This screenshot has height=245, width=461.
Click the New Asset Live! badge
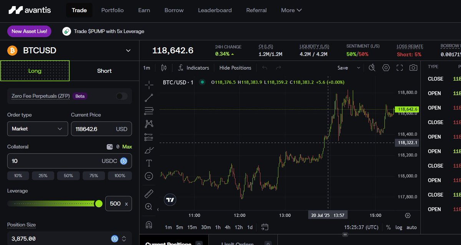tap(29, 31)
